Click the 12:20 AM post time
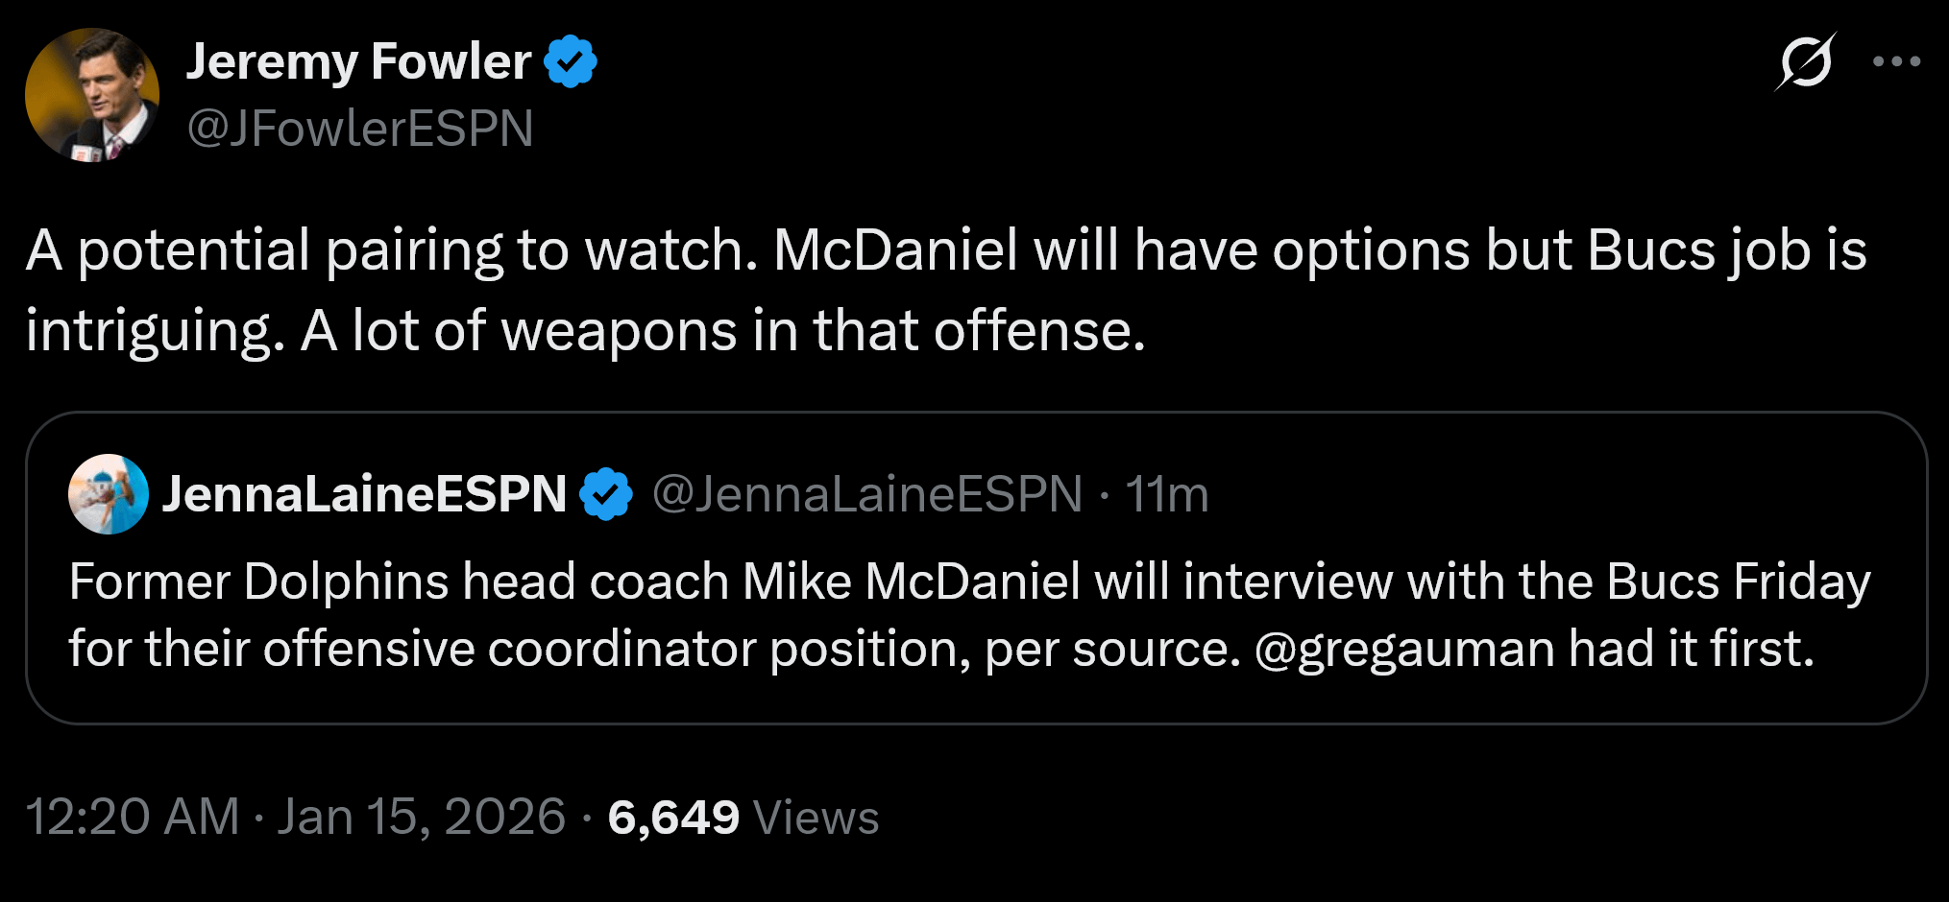 pyautogui.click(x=133, y=818)
